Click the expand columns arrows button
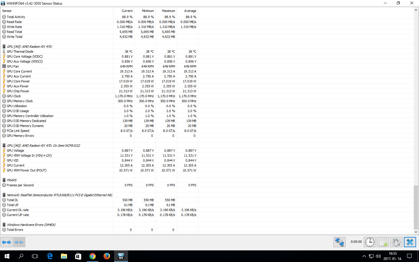This screenshot has width=419, height=262. pyautogui.click(x=6, y=242)
